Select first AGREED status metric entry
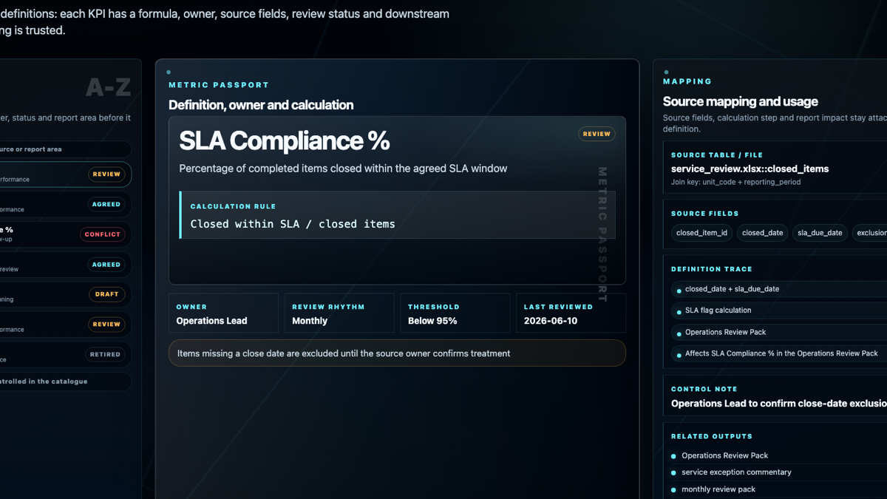 click(x=66, y=204)
